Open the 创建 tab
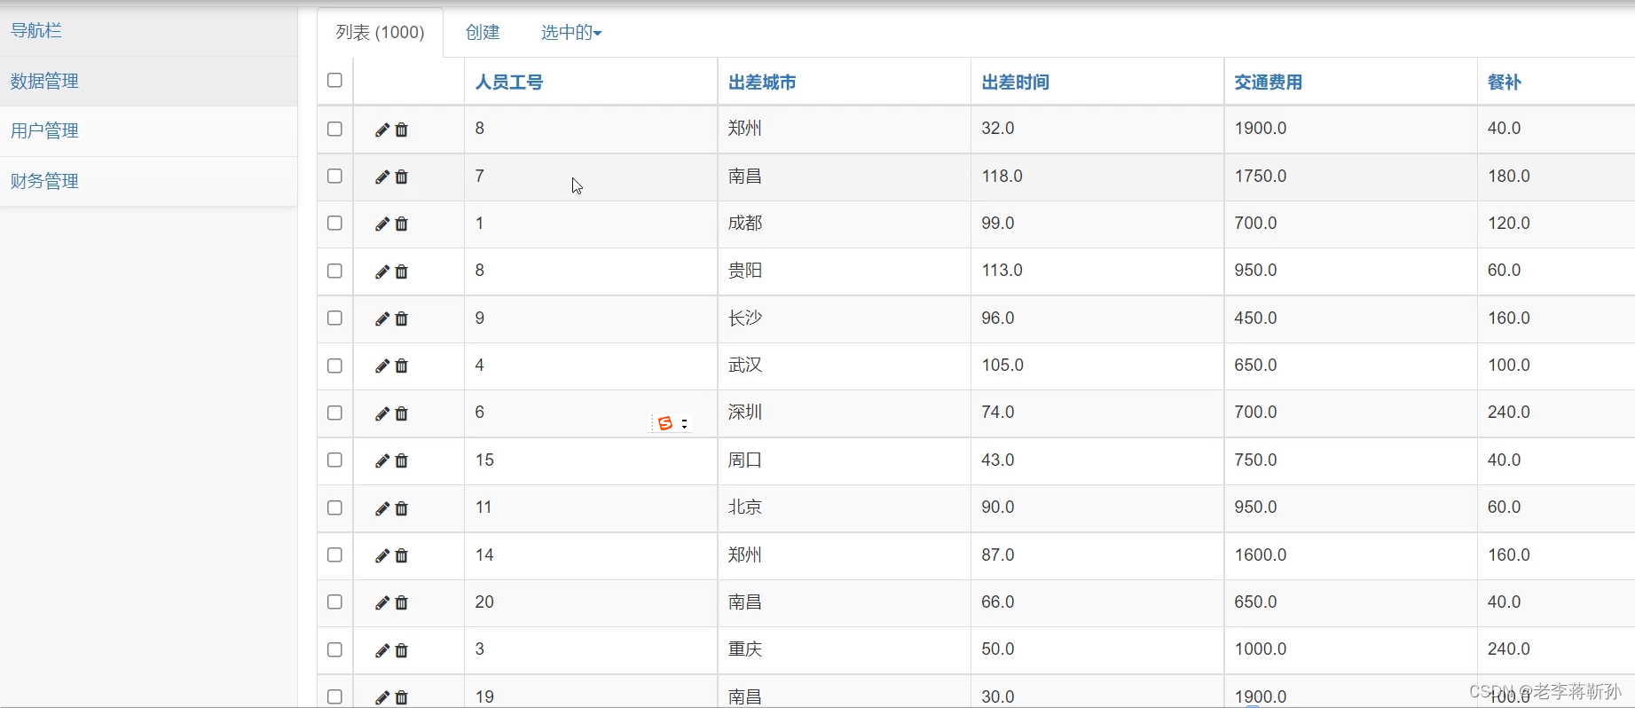 coord(483,33)
